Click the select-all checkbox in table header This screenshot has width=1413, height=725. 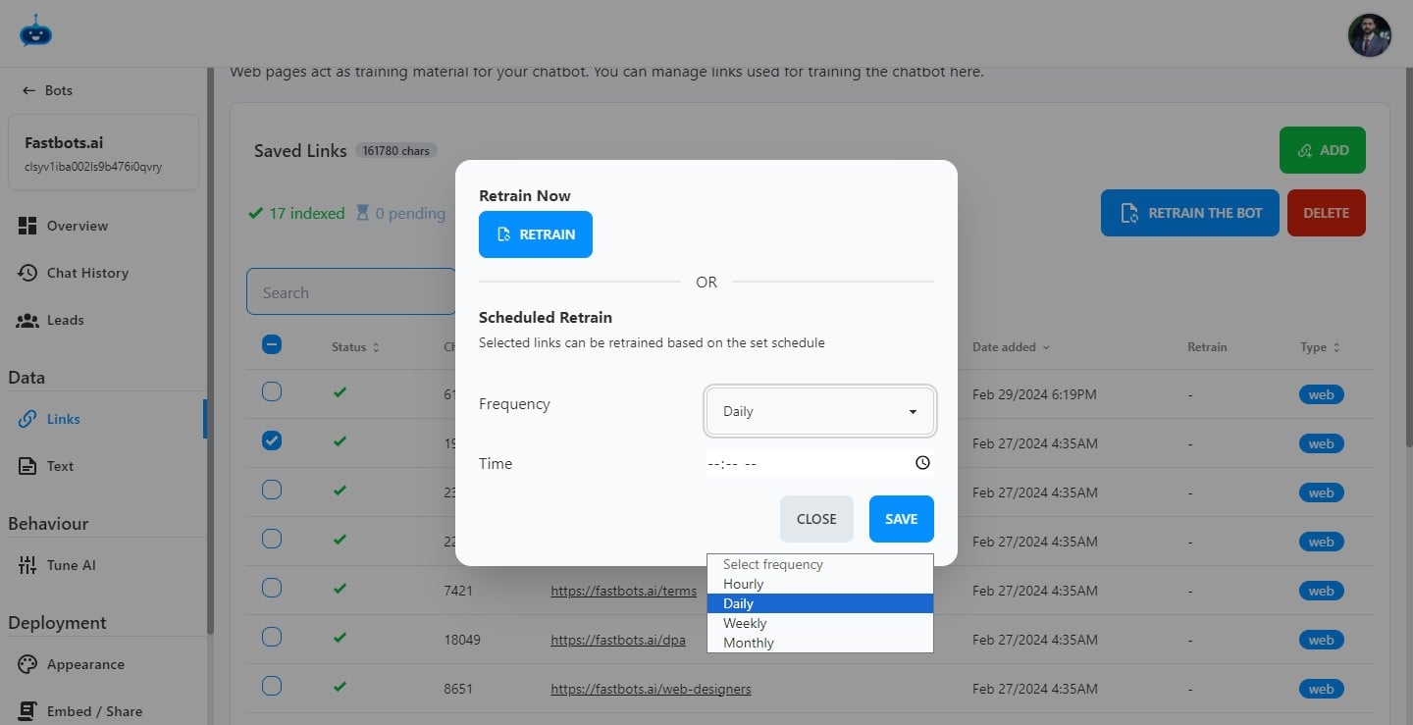point(271,344)
